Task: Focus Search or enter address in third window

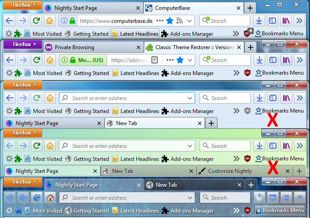Action: (127, 98)
